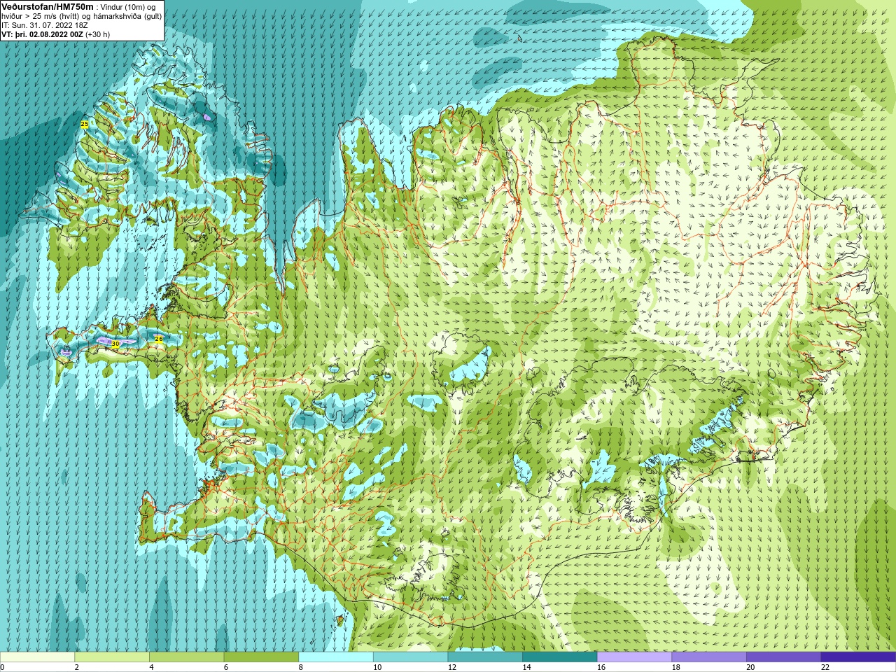The width and height of the screenshot is (896, 672).
Task: Click the title text 'Veðurstofan/HM750m'
Action: [48, 6]
